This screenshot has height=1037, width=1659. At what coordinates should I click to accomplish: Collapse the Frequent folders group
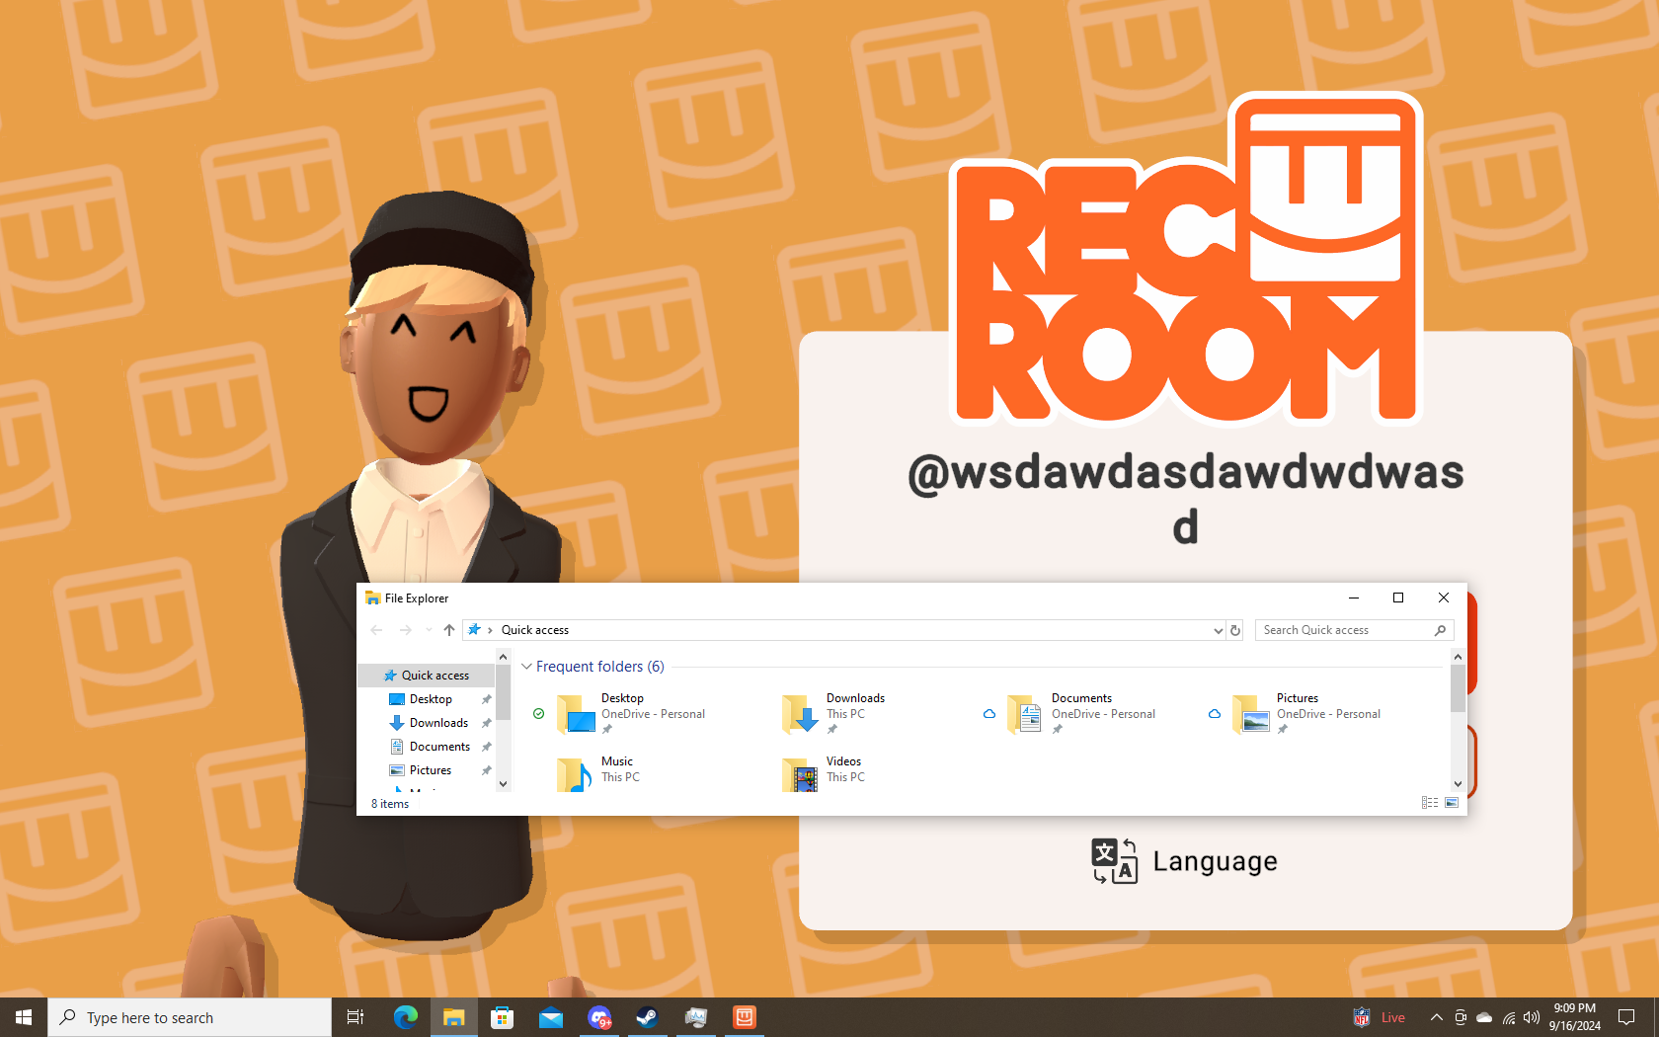527,667
